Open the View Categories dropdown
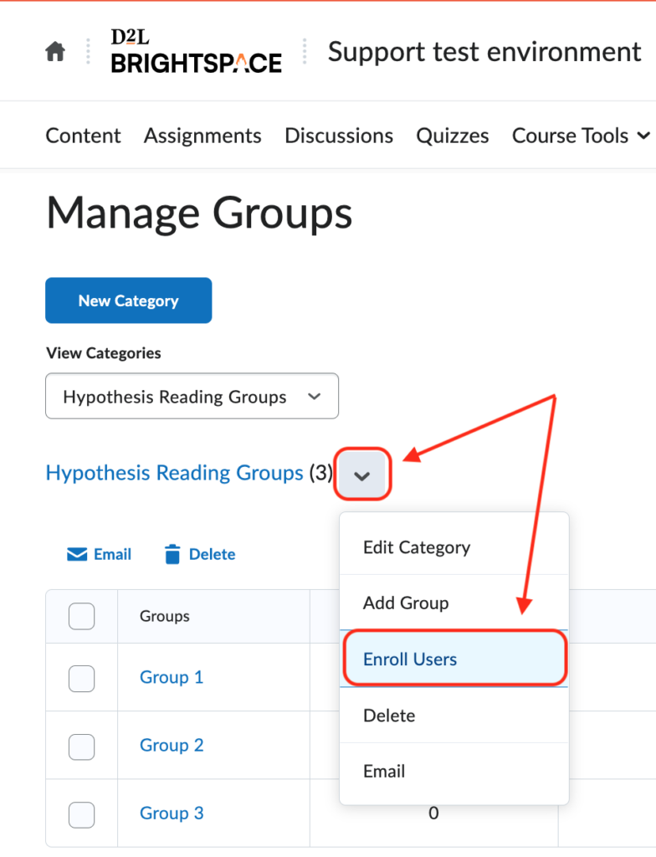 (x=191, y=396)
